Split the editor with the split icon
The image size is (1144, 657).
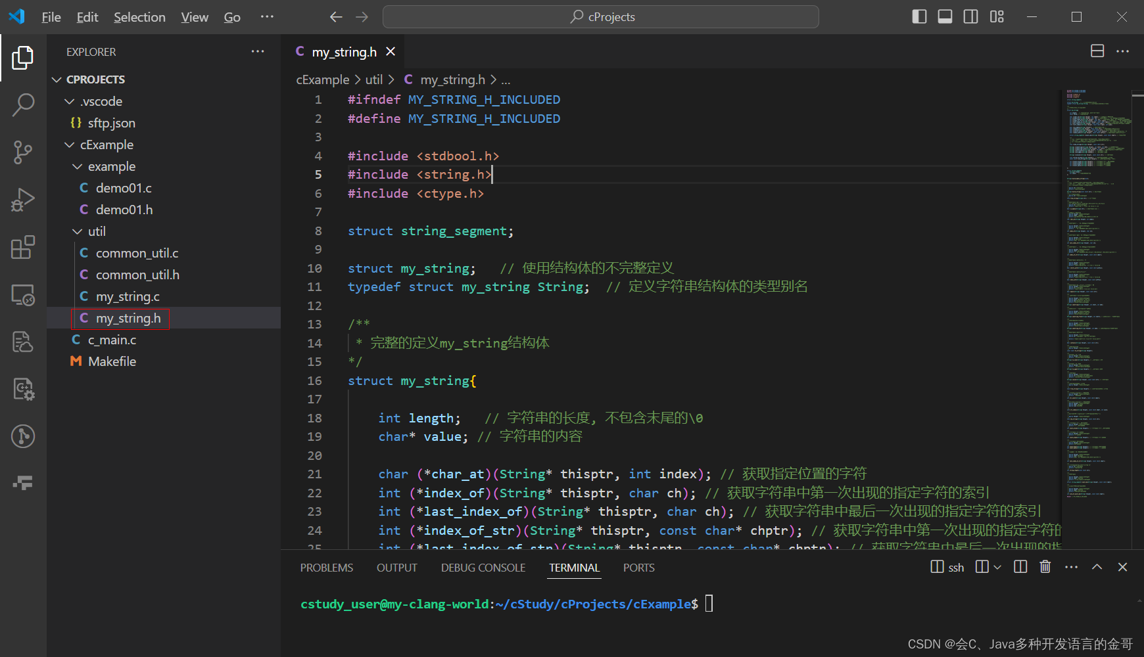[1097, 51]
